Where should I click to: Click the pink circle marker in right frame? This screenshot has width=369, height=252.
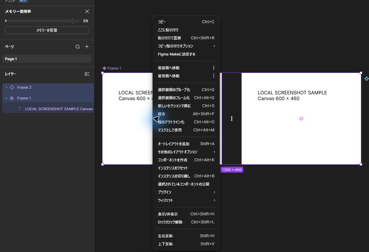coord(301,119)
